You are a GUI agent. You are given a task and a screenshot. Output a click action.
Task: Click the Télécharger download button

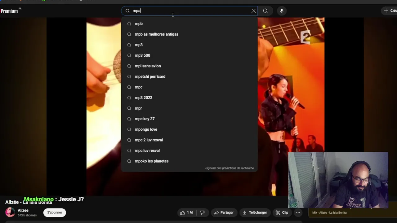pos(255,212)
